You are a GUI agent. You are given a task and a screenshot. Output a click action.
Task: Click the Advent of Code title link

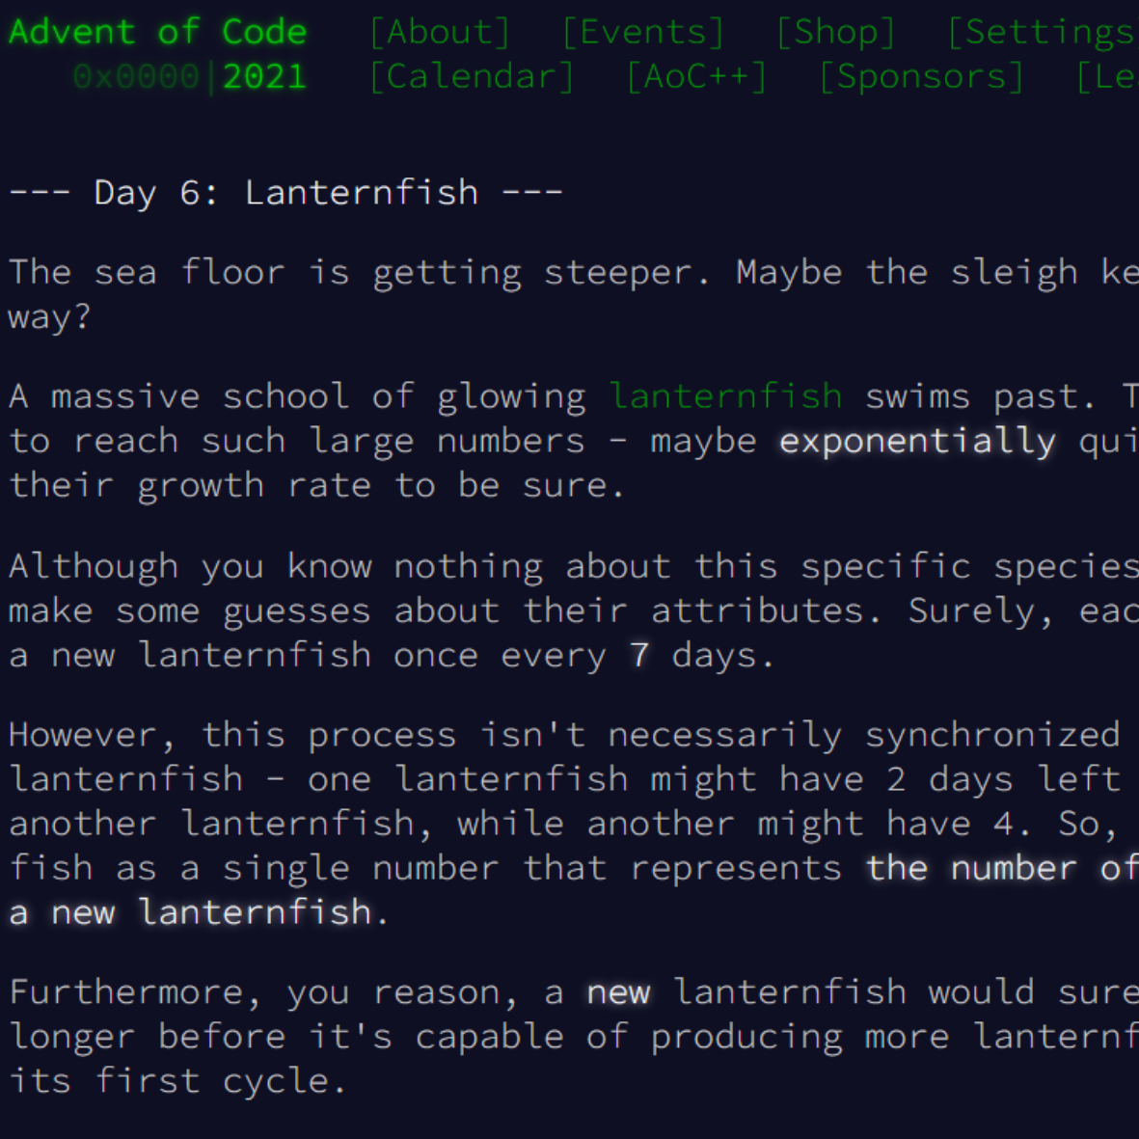157,32
